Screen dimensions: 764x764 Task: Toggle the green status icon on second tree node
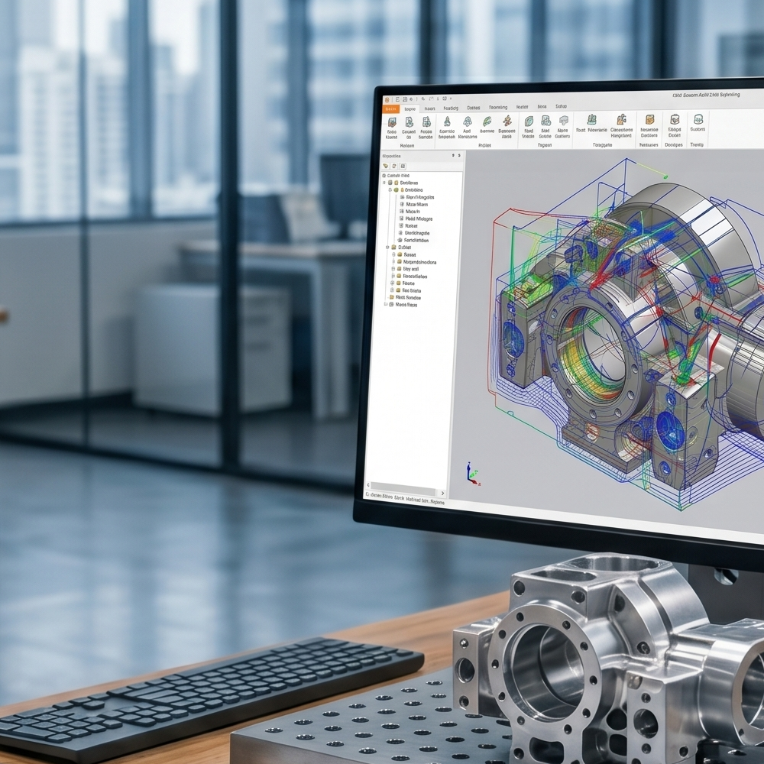pyautogui.click(x=396, y=190)
